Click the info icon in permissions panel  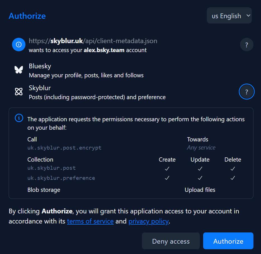(x=19, y=118)
